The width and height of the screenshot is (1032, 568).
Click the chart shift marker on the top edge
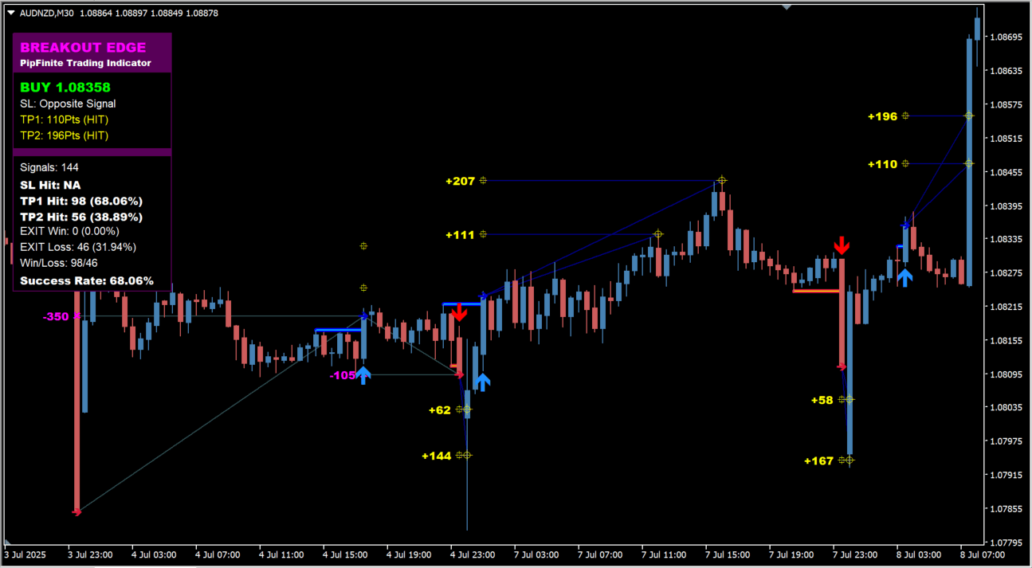(787, 6)
